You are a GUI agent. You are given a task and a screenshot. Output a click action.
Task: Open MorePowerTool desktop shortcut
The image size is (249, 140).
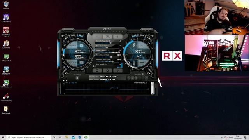click(x=6, y=97)
